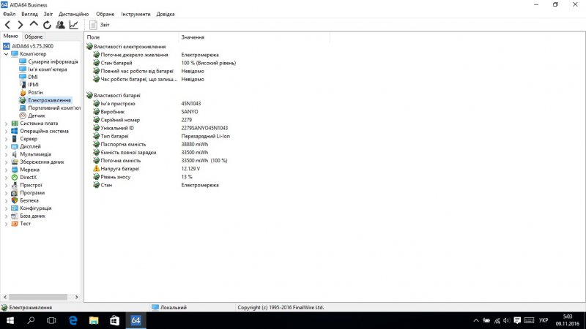Click the Up level arrow in toolbar
Viewport: 586px width, 329px height.
click(34, 24)
